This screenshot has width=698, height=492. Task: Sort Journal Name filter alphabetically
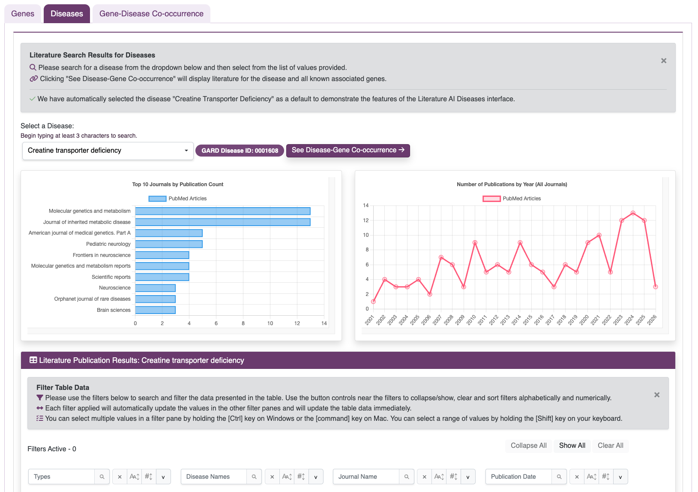tap(439, 477)
